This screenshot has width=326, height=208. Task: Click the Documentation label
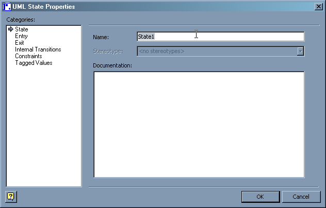tap(112, 65)
